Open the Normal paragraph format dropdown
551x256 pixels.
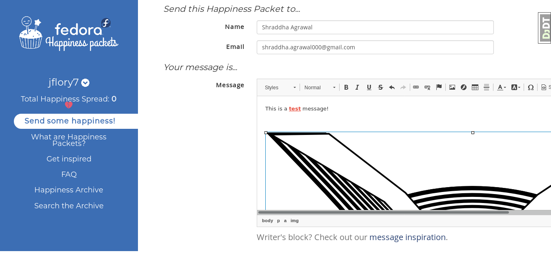320,87
